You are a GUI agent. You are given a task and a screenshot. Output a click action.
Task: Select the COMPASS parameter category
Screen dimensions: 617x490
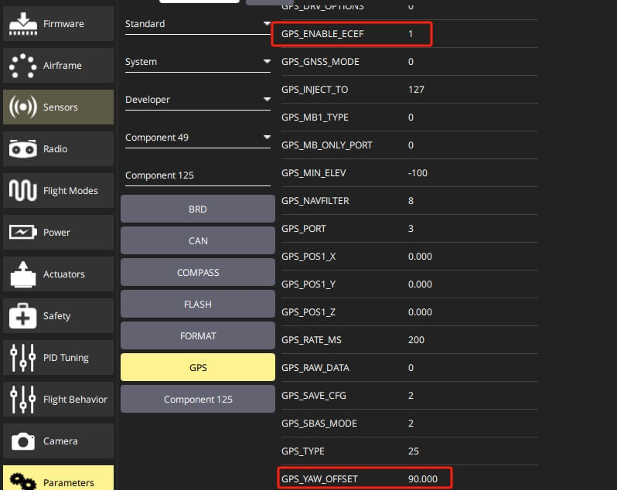pos(198,273)
